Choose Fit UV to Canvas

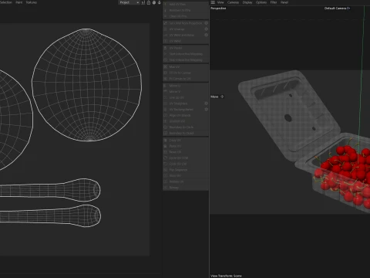186,73
